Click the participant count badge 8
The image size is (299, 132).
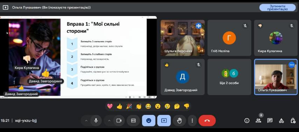261,115
